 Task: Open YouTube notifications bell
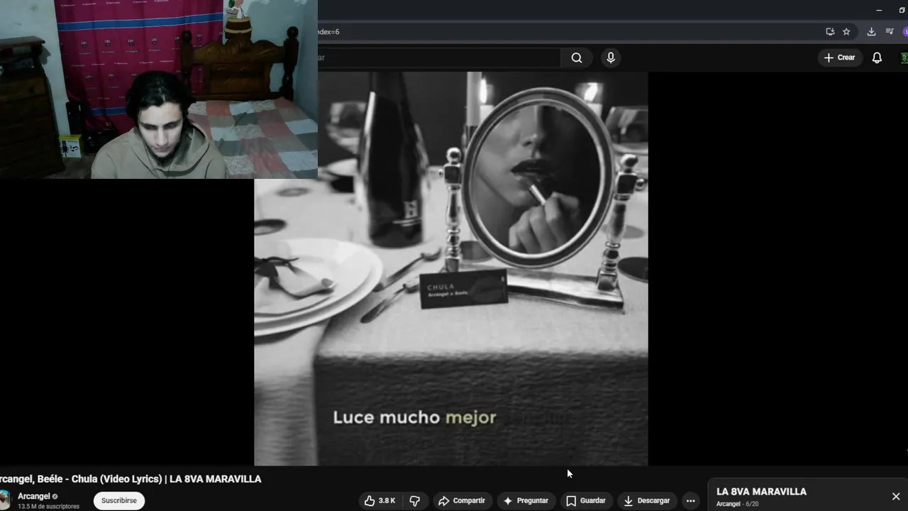coord(877,58)
